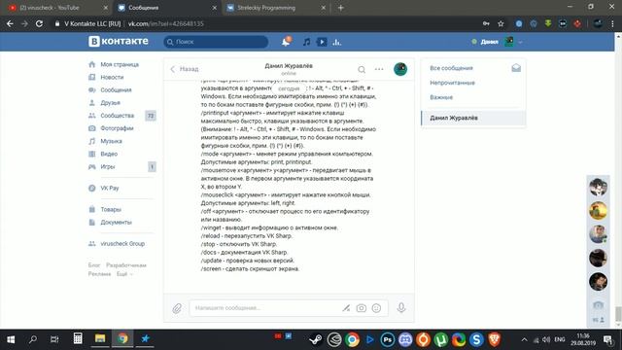Reload the page
The height and width of the screenshot is (350, 622).
[39, 23]
